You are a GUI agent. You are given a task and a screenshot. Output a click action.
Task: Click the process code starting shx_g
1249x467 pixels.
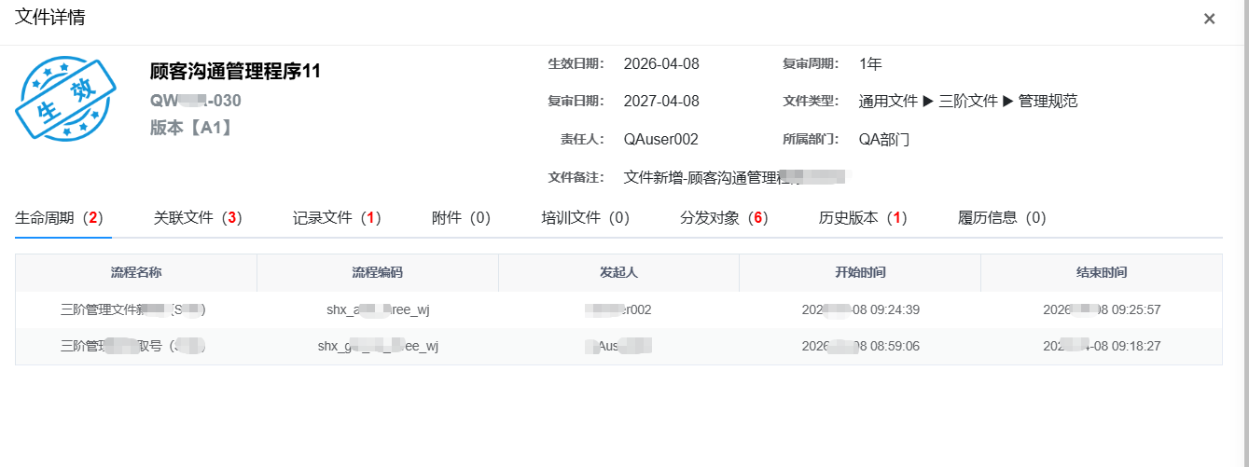[378, 346]
